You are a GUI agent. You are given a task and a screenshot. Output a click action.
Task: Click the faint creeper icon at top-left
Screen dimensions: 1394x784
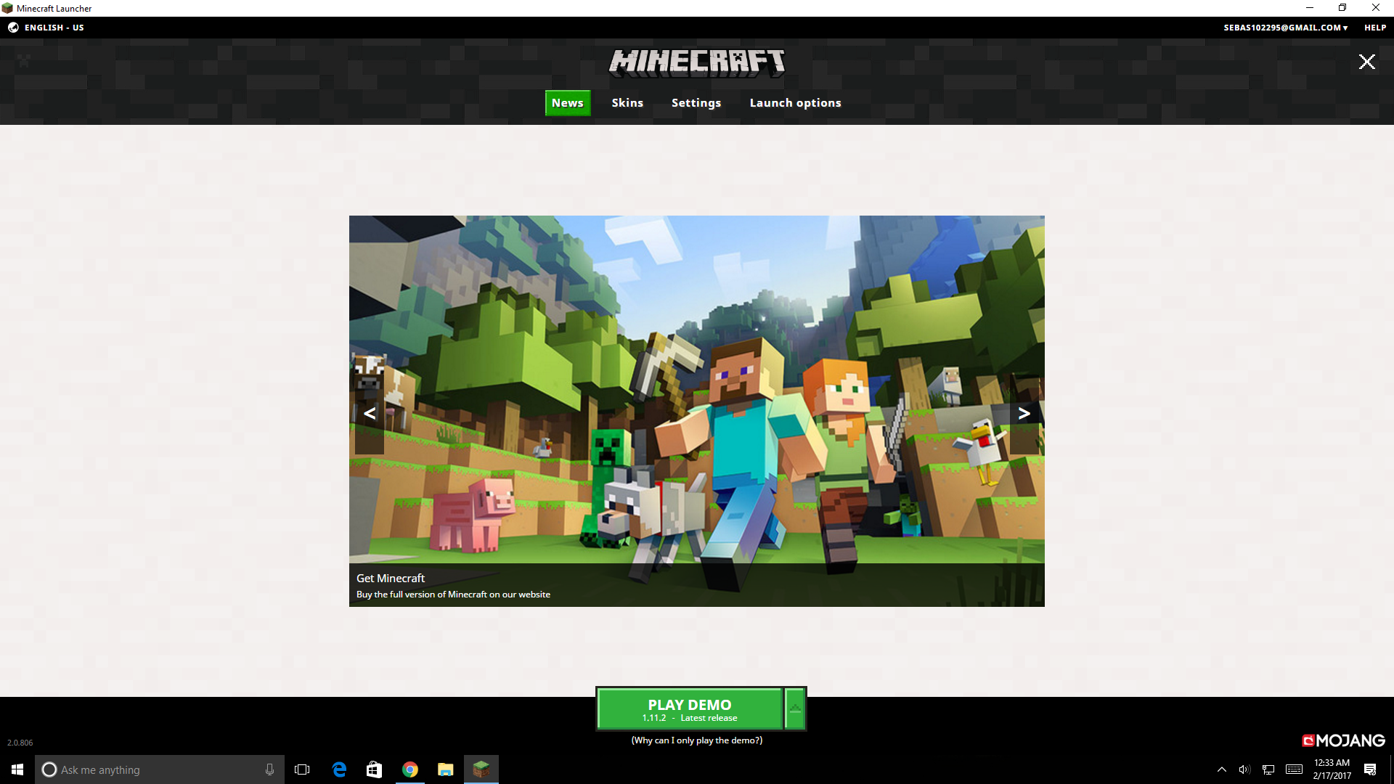tap(24, 61)
